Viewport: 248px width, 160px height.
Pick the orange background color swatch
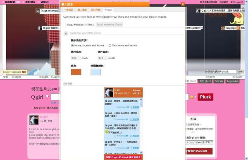pyautogui.click(x=76, y=72)
